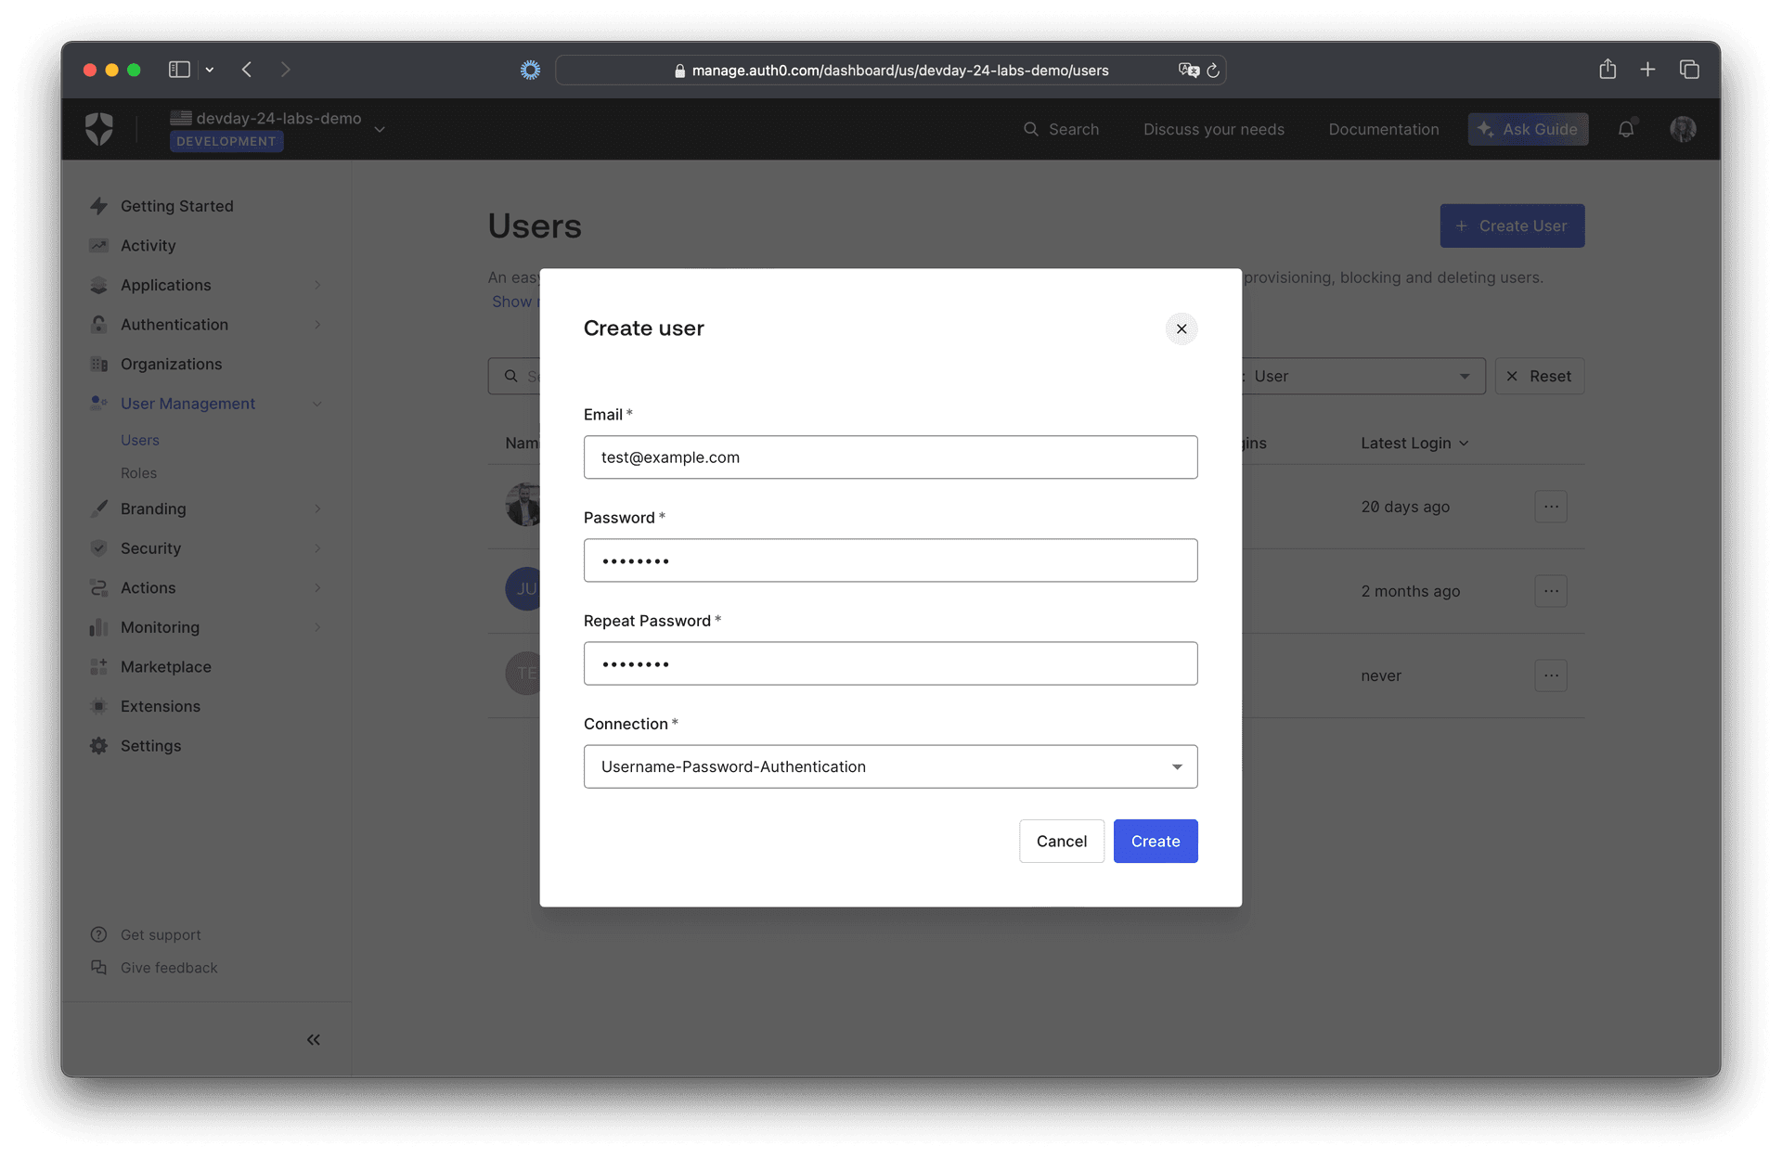Open Documentation from the top navigation

coord(1384,129)
